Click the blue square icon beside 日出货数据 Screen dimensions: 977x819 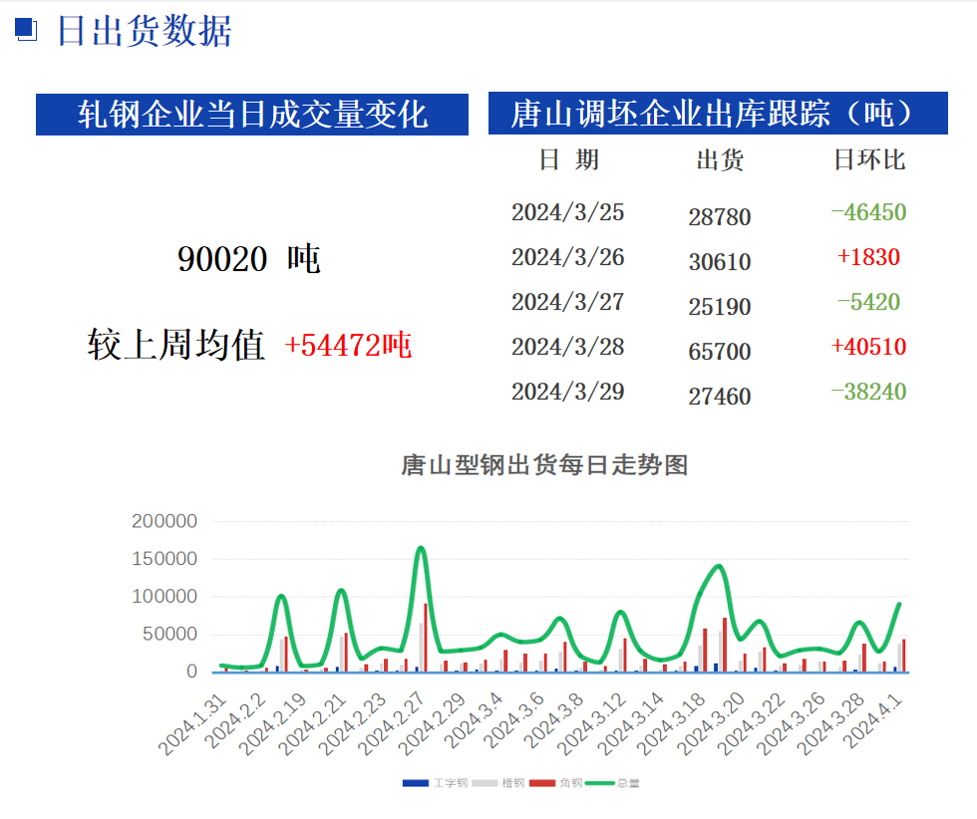coord(26,31)
